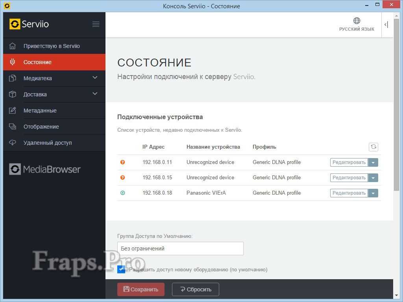Click the vertical scrollbar thumb

396,105
